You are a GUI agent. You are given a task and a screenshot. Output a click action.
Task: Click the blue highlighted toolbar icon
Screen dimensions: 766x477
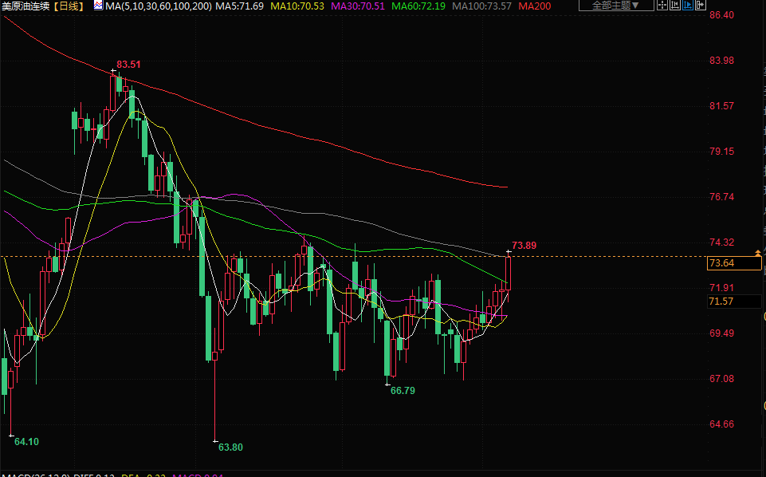pos(689,6)
